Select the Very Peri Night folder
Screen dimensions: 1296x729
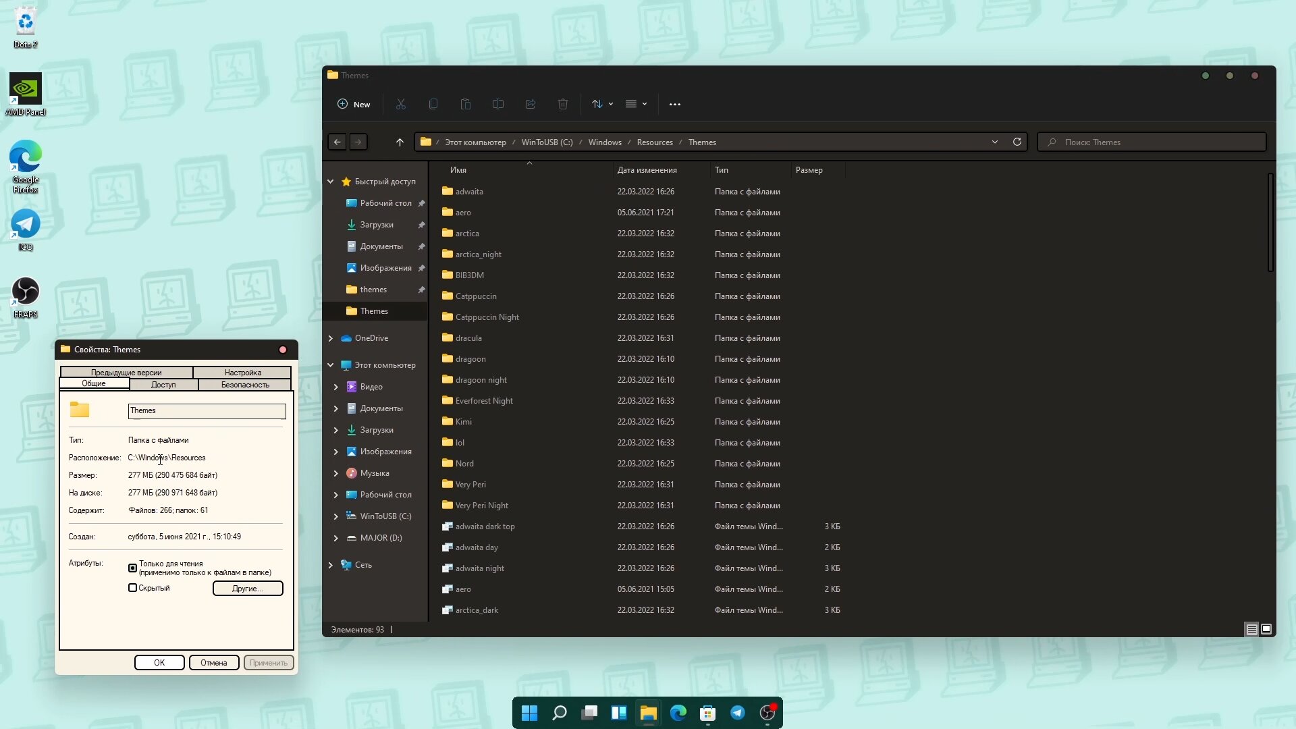pos(482,506)
